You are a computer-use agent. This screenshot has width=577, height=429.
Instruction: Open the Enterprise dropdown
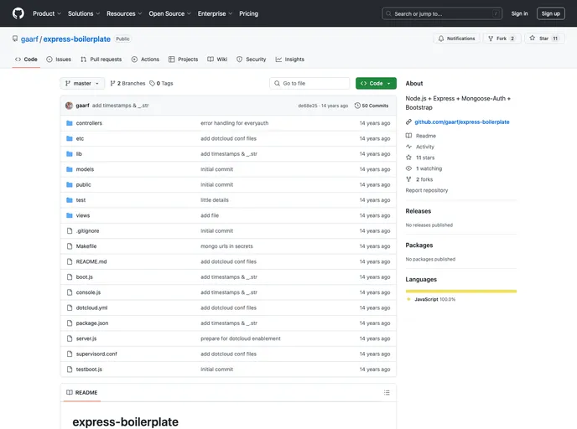[215, 13]
